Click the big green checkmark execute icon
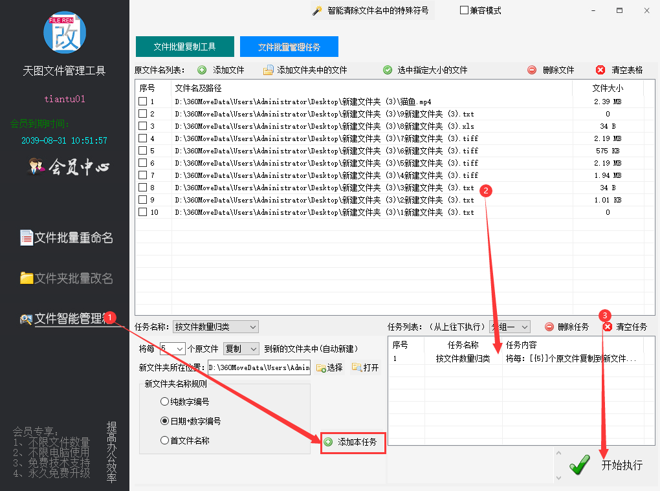This screenshot has height=491, width=660. (580, 464)
